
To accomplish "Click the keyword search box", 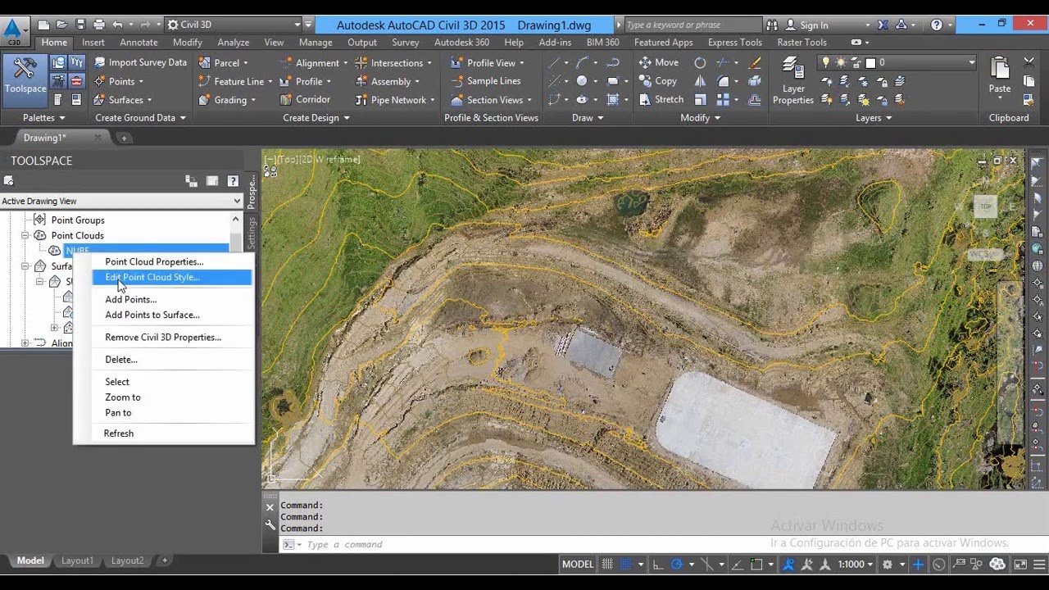I will pyautogui.click(x=692, y=25).
